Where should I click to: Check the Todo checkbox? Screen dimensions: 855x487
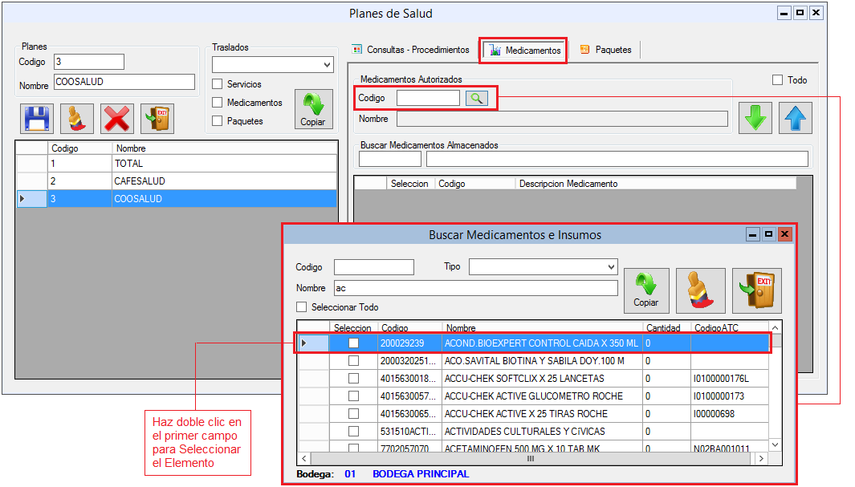(x=777, y=80)
